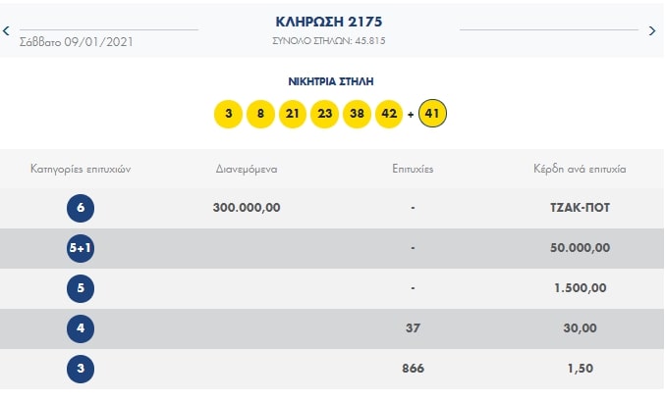This screenshot has width=666, height=401.
Task: Select the yellow ball number 3
Action: coord(229,114)
